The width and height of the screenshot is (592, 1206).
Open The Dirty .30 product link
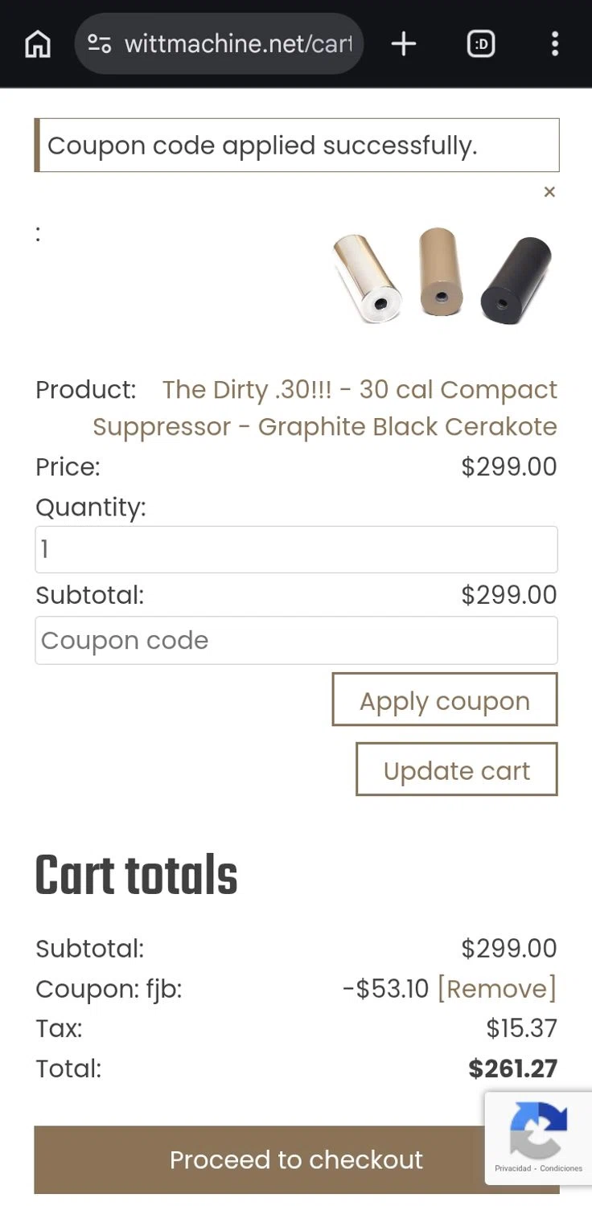pyautogui.click(x=324, y=408)
